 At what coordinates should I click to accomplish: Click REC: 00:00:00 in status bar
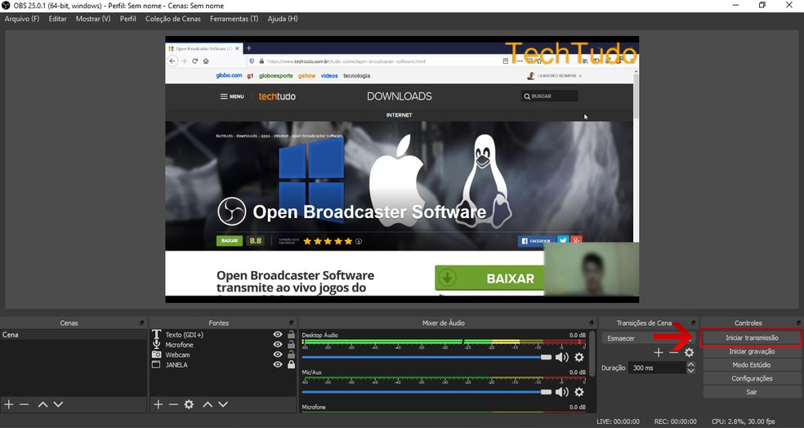(675, 421)
